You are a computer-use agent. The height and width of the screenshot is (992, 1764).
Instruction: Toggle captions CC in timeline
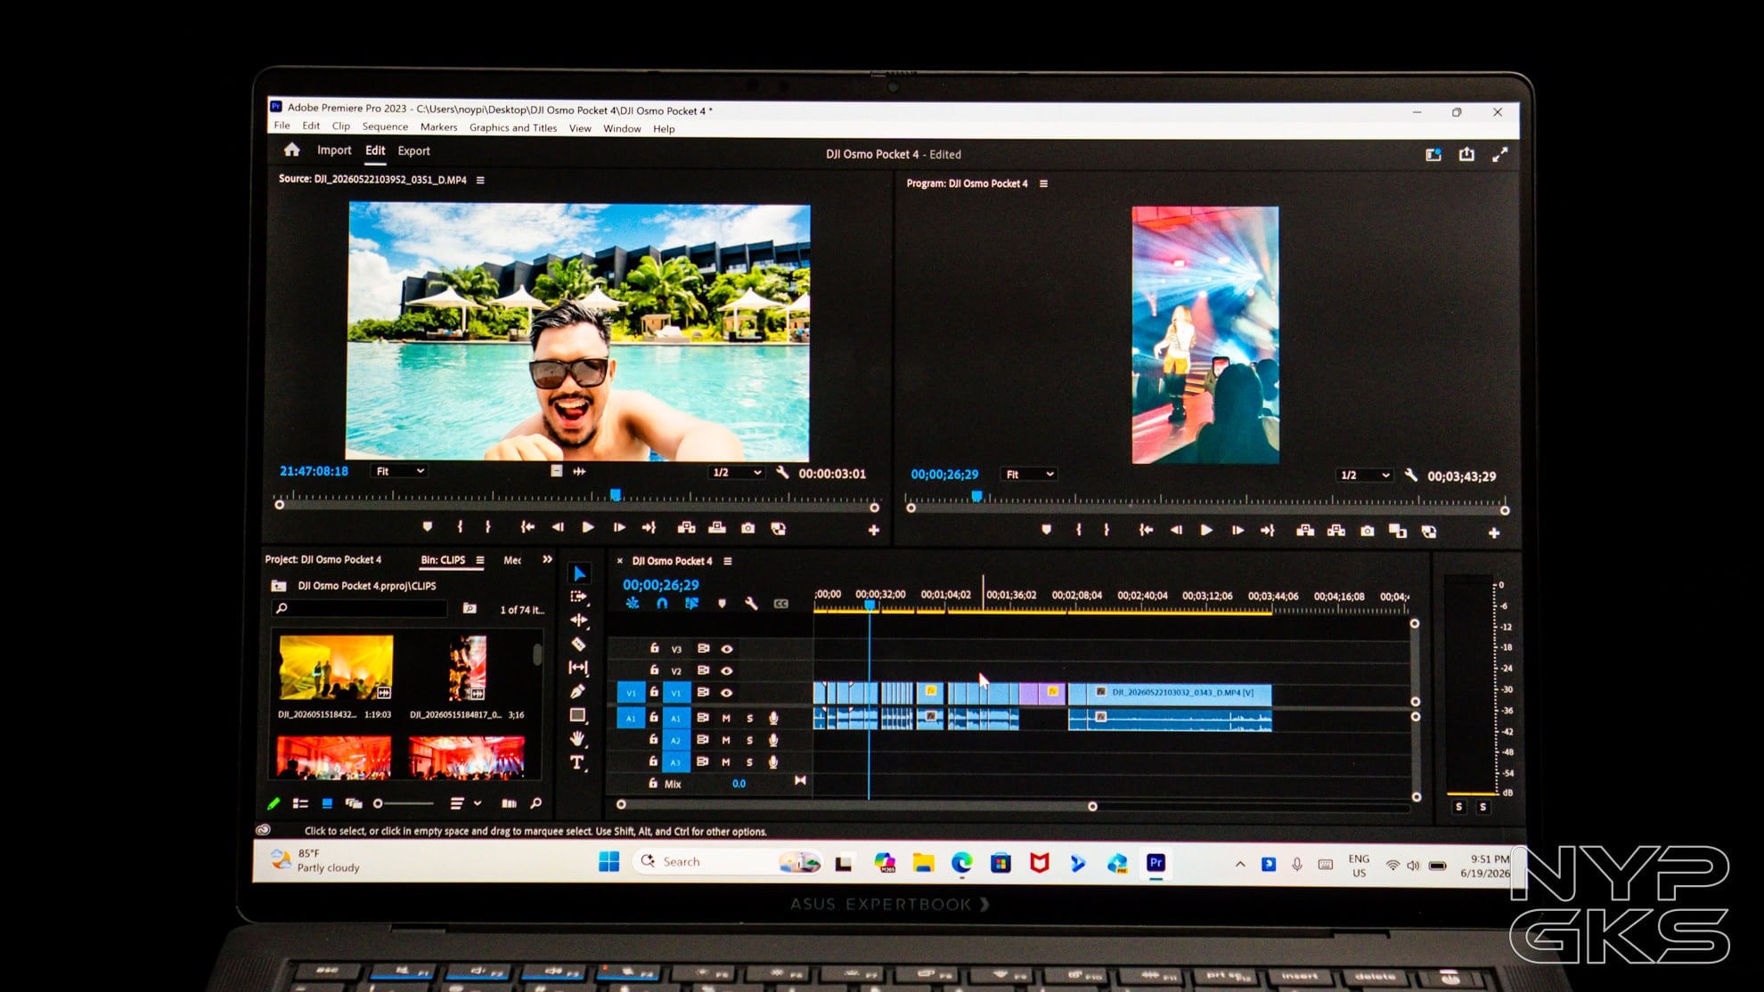pyautogui.click(x=781, y=604)
